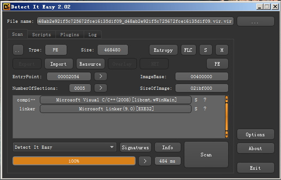Click the PE type button

point(56,50)
